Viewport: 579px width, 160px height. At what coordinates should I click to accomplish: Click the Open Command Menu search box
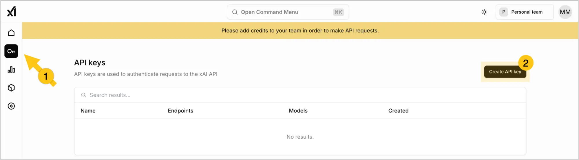pos(288,12)
